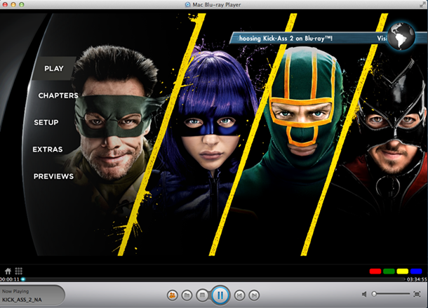Screen dimensions: 428x308
Task: Click the volume slider track
Action: tap(391, 294)
